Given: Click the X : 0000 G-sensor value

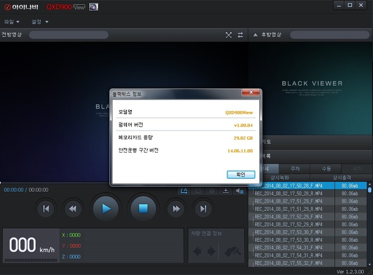Looking at the screenshot, I should click(71, 235).
